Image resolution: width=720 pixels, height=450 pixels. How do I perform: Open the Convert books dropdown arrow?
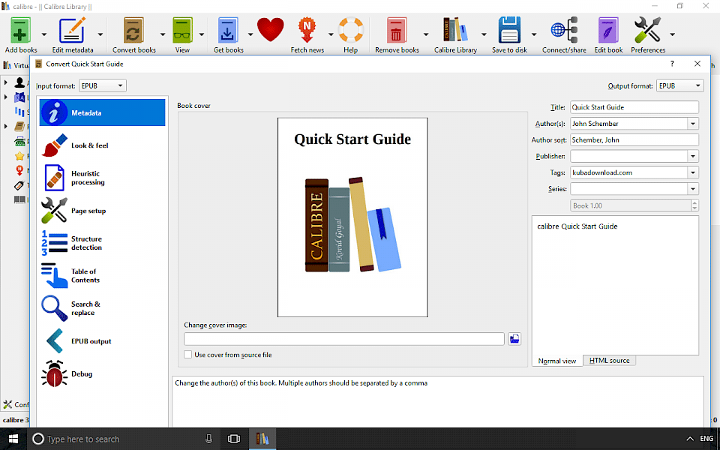pyautogui.click(x=162, y=34)
